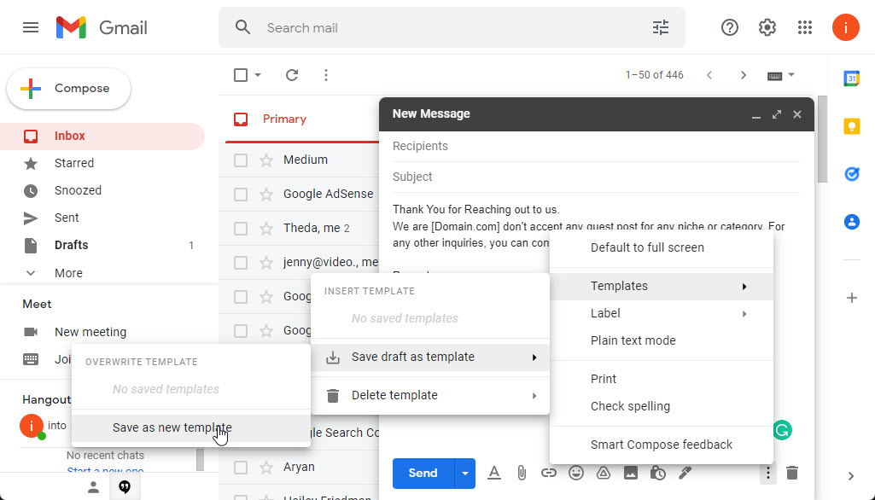Select the Aryan email checkbox
The image size is (875, 500).
pos(241,467)
